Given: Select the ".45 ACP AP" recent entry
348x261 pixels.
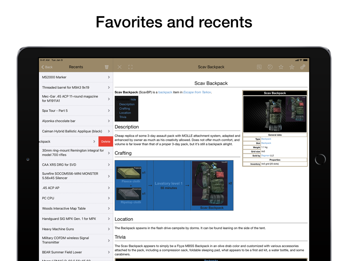Looking at the screenshot, I should pyautogui.click(x=76, y=188).
